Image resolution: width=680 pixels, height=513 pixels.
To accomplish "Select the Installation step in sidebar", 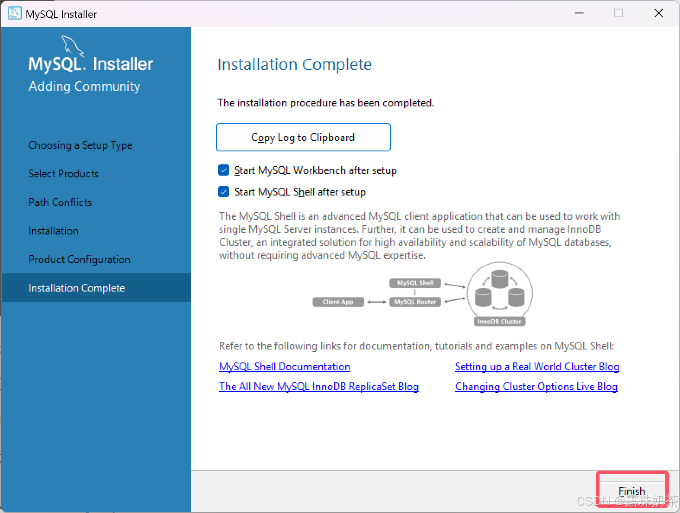I will [x=54, y=231].
